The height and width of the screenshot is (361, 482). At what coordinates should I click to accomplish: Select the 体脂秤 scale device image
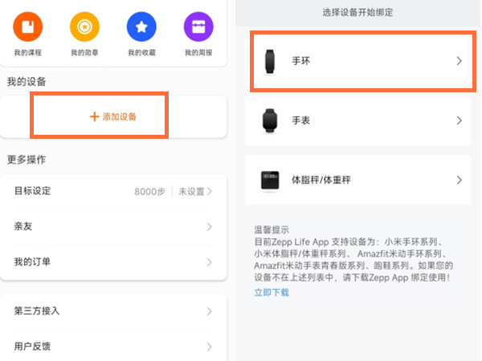click(x=269, y=180)
